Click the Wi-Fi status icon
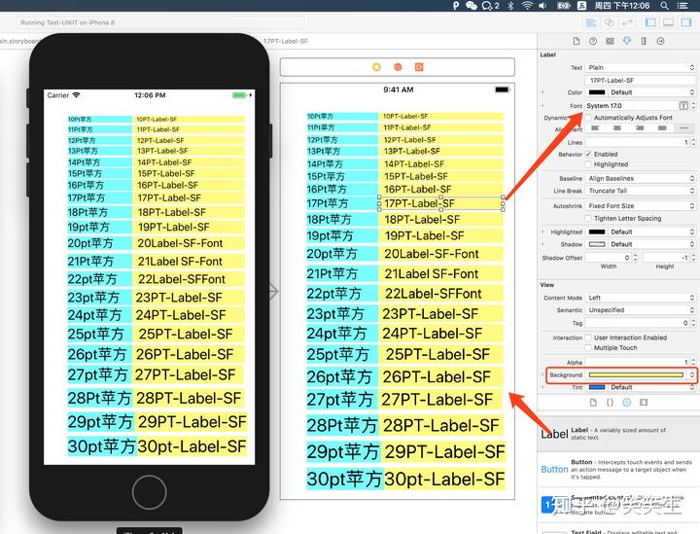This screenshot has width=700, height=534. [x=527, y=6]
